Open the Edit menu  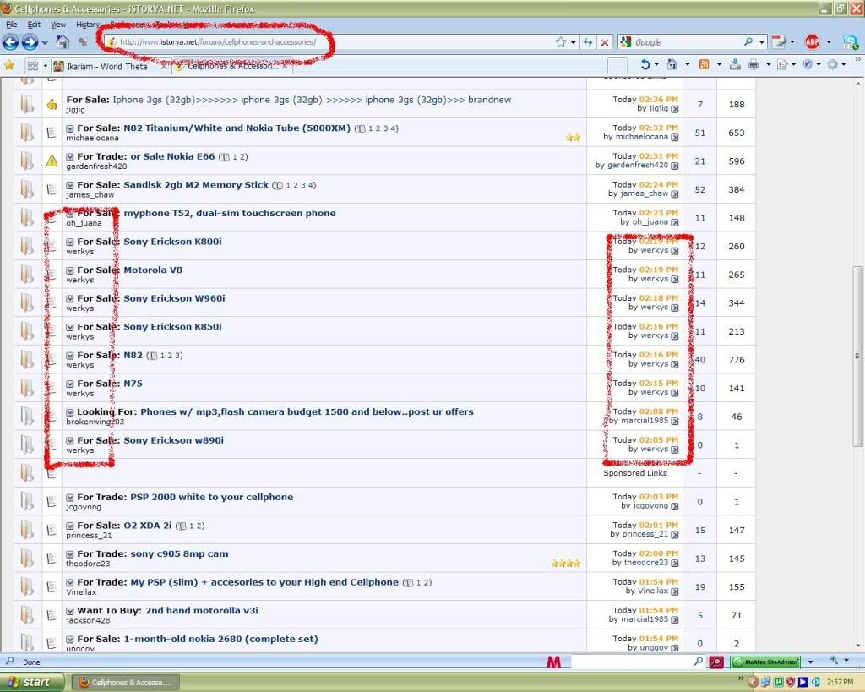[x=34, y=25]
